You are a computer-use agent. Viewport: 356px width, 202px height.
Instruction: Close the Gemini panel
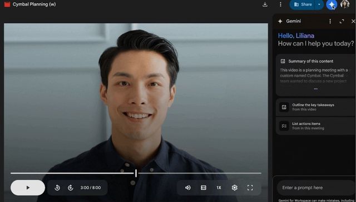click(x=353, y=21)
